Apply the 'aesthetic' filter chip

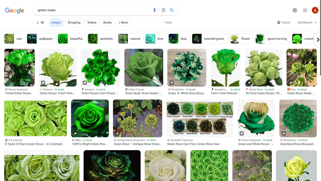coord(102,39)
